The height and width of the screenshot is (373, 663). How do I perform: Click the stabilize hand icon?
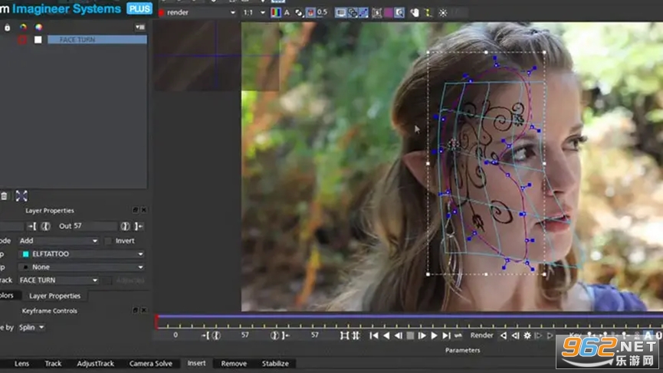click(415, 13)
